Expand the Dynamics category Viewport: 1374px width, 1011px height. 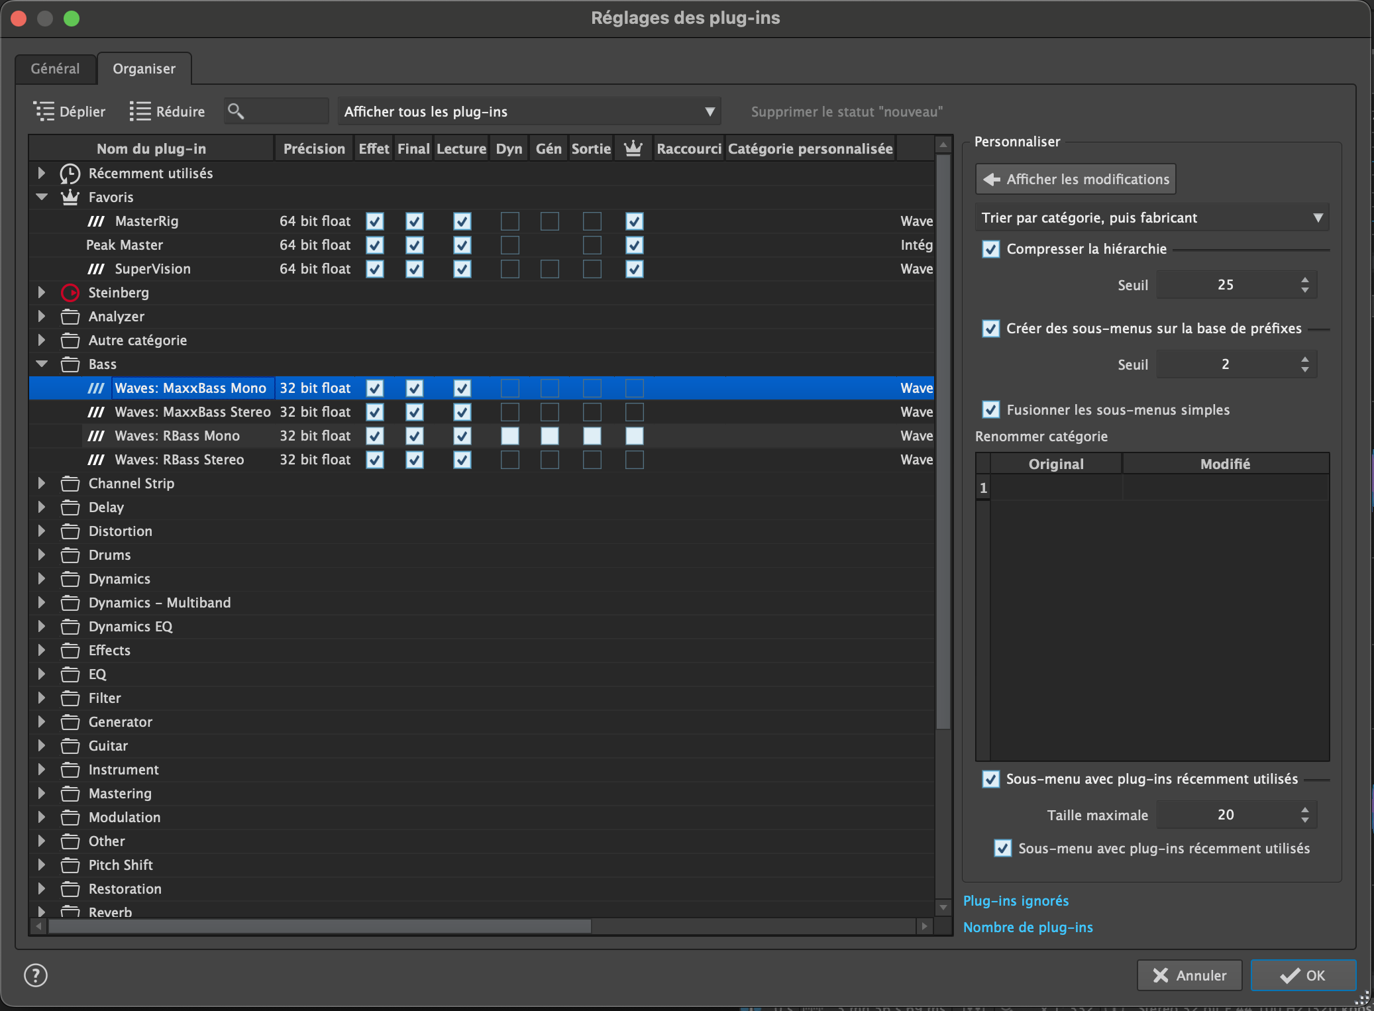coord(42,578)
